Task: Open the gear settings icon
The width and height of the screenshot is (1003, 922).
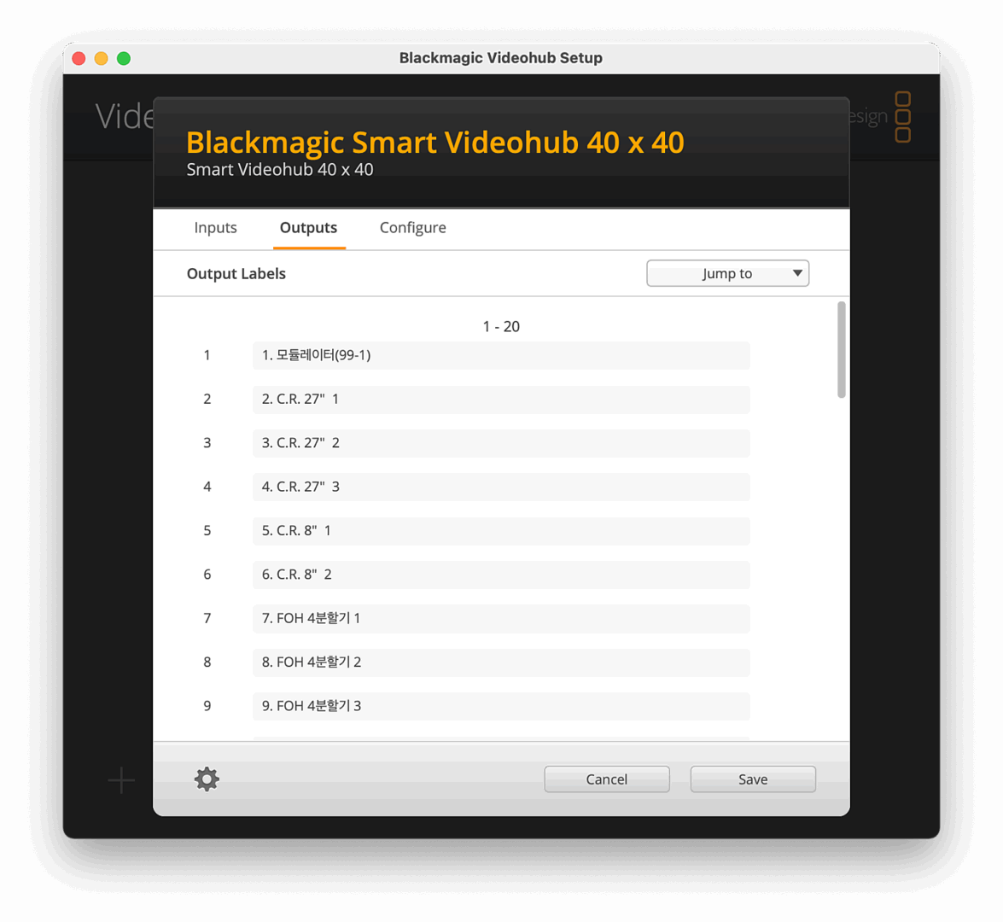Action: (x=207, y=779)
